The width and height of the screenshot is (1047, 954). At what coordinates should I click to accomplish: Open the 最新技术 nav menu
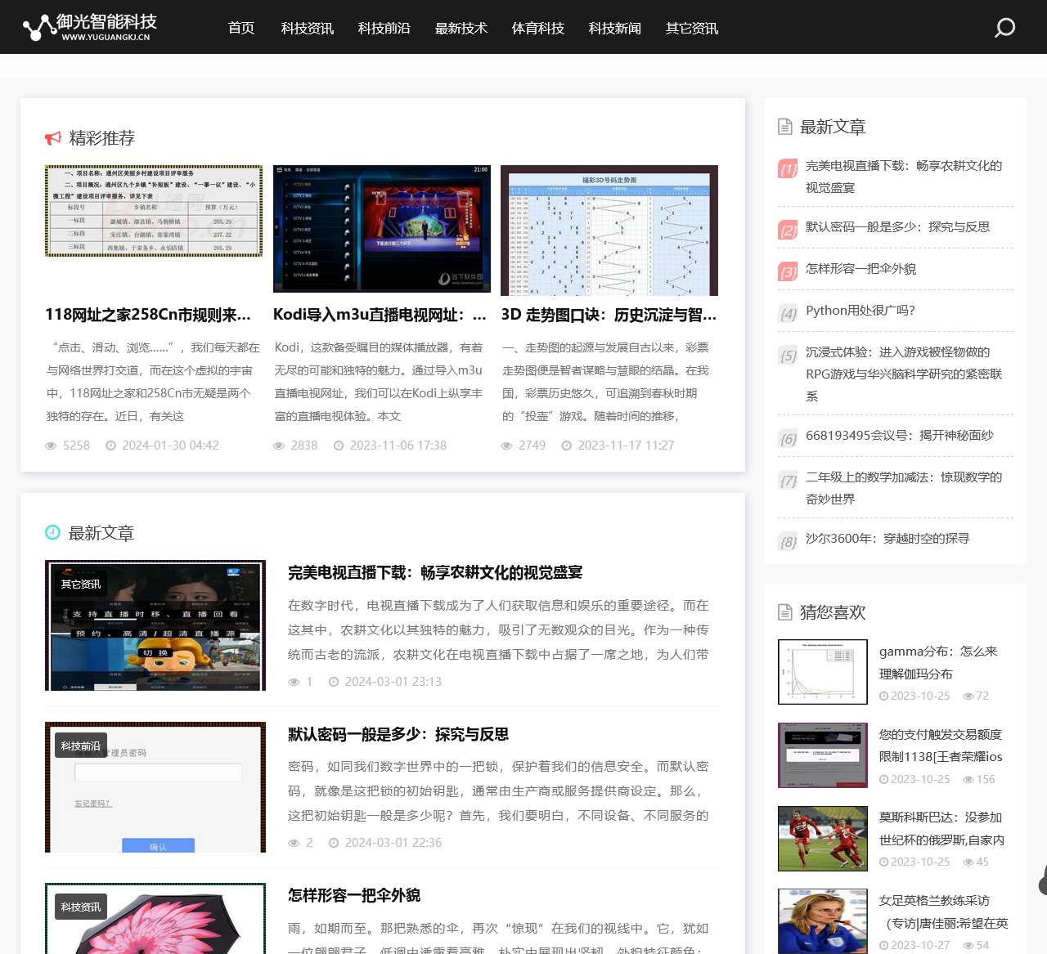[x=461, y=28]
